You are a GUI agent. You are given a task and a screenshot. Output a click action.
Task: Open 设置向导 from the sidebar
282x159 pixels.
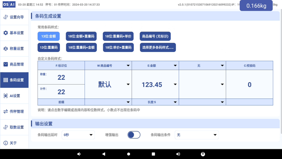14,17
